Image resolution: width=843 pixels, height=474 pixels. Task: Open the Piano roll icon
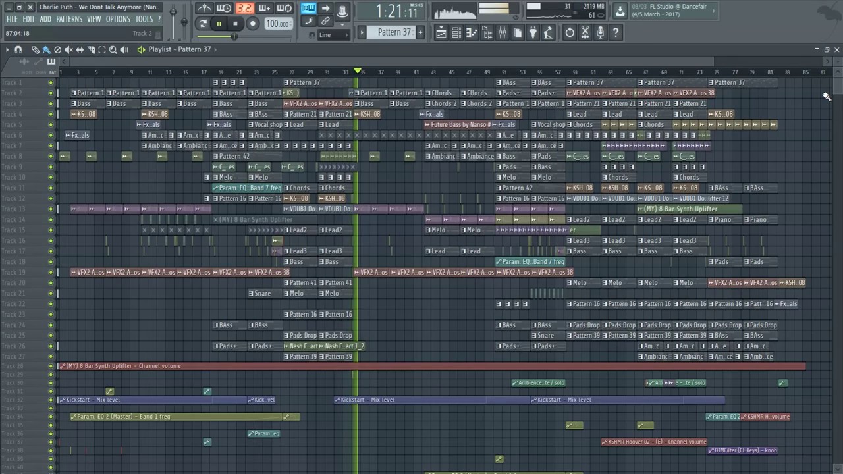click(x=471, y=32)
